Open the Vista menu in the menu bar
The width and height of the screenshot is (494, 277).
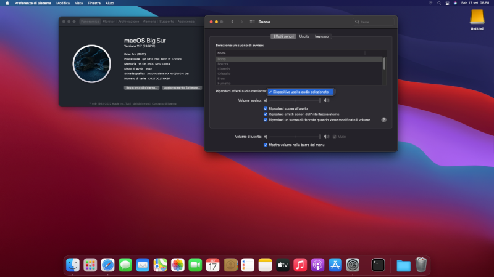pos(78,3)
